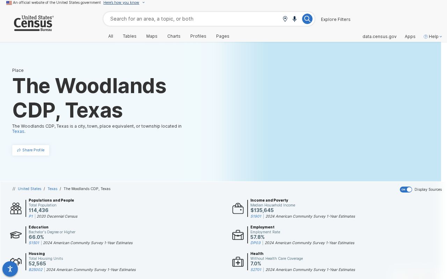Click the Education graduation cap icon

[x=16, y=235]
